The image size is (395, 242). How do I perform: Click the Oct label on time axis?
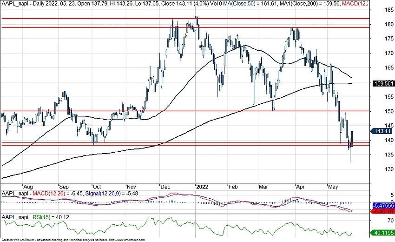point(97,187)
